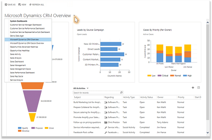Click the Service info wrench icon
Screen dimensions: 212x140
pyautogui.click(x=106, y=127)
